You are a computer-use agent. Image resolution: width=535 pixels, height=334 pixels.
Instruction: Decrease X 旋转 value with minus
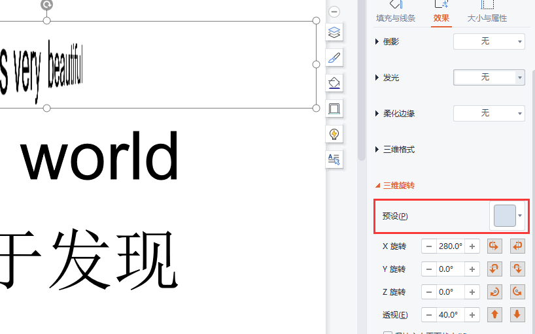[x=429, y=246]
